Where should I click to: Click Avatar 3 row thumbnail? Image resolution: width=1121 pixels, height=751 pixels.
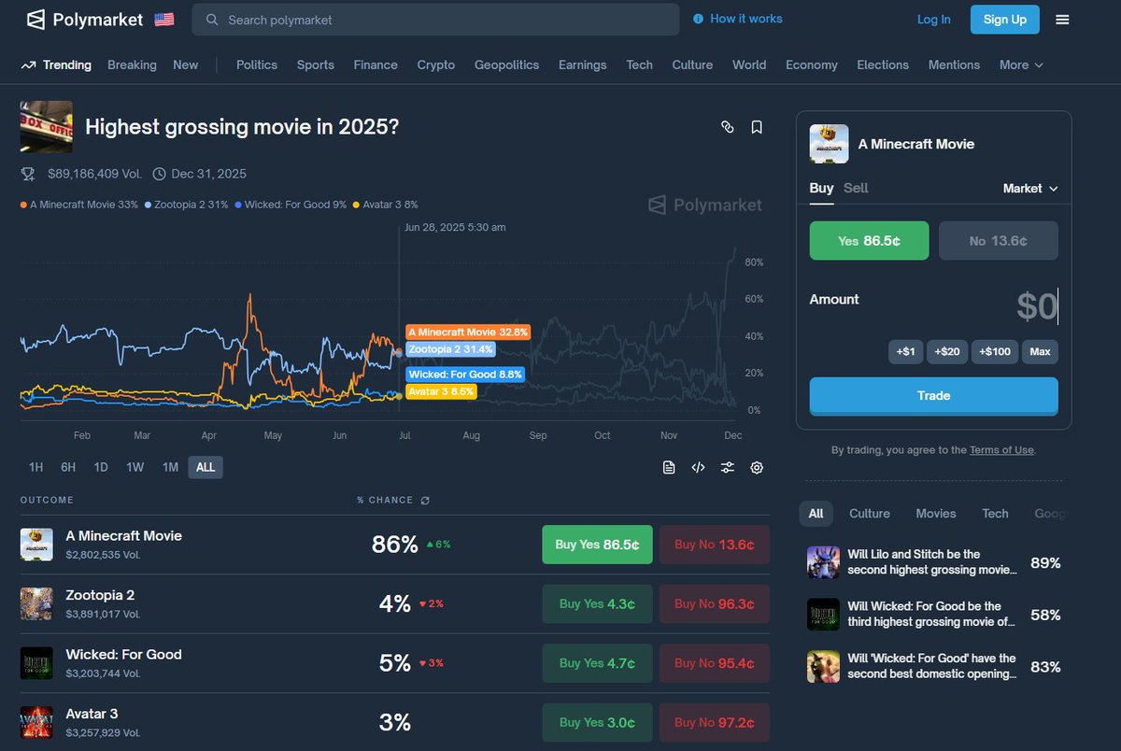coord(36,722)
